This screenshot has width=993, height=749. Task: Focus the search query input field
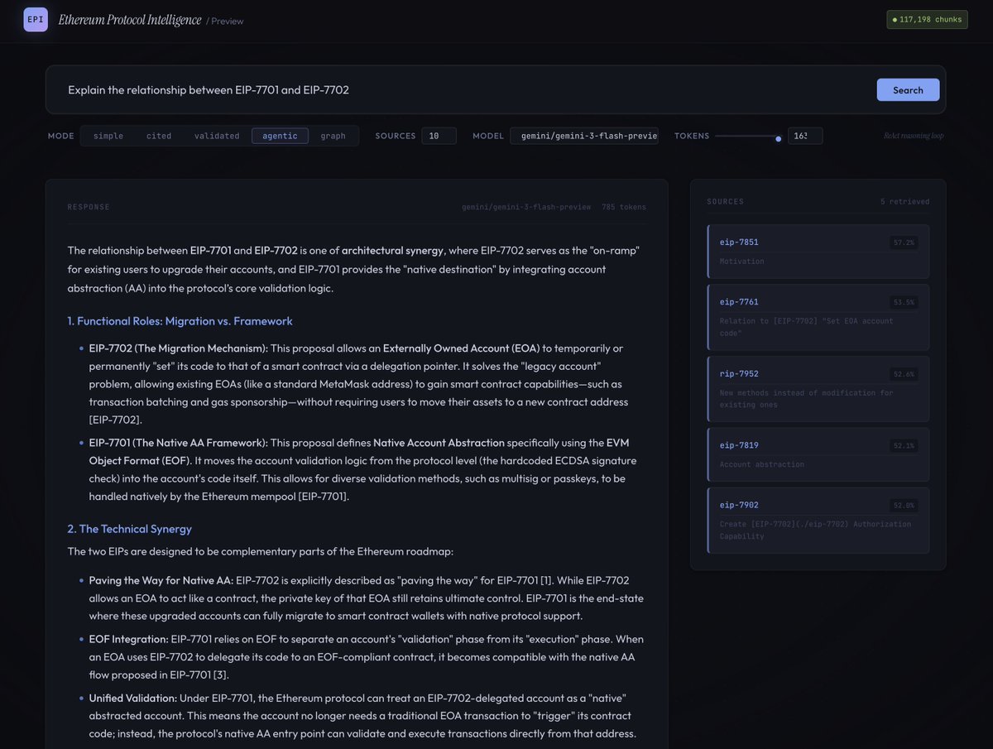468,89
